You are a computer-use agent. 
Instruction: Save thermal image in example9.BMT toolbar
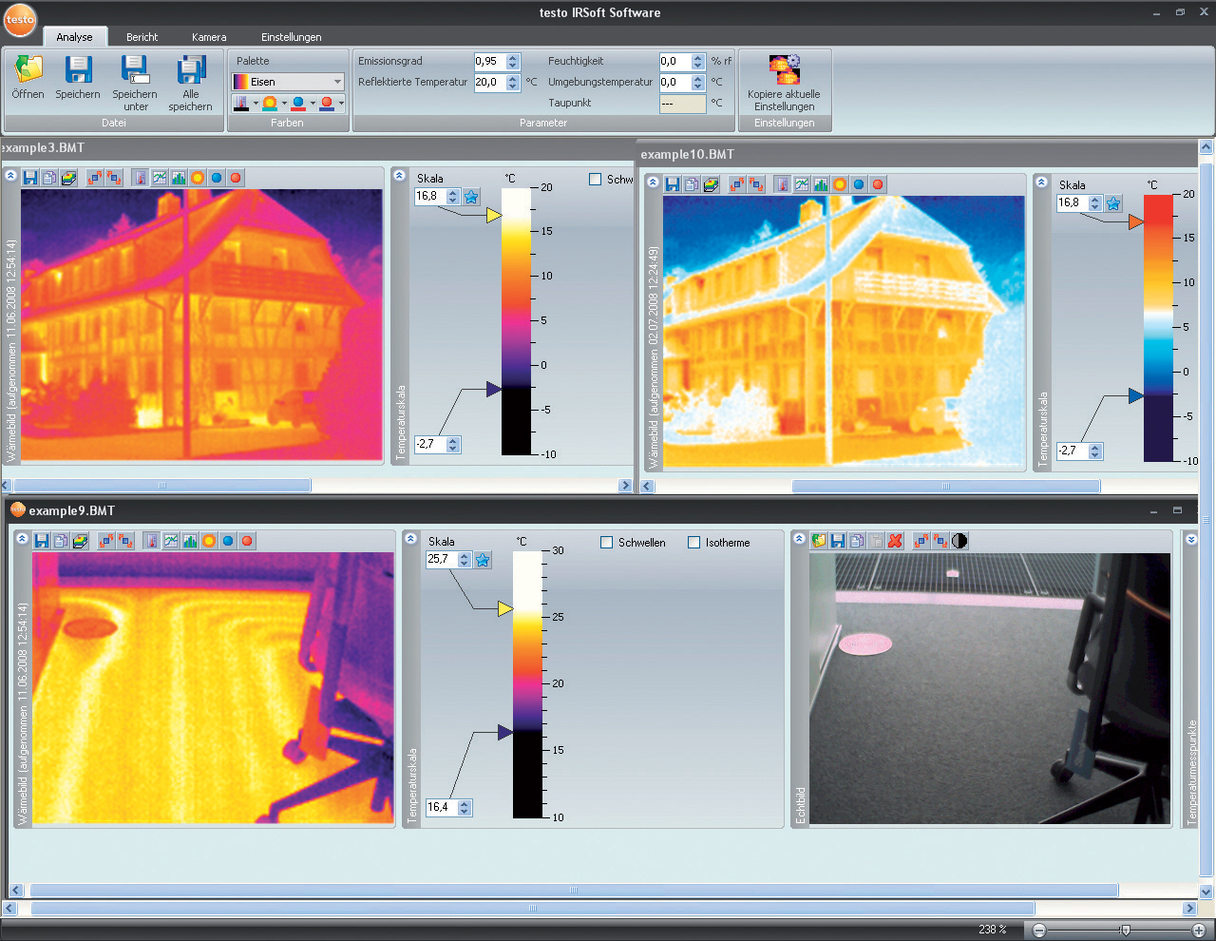[41, 541]
